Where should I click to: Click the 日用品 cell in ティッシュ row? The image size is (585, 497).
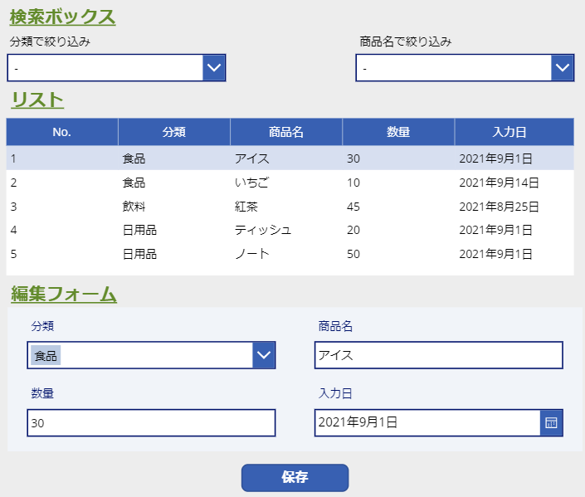tap(139, 230)
